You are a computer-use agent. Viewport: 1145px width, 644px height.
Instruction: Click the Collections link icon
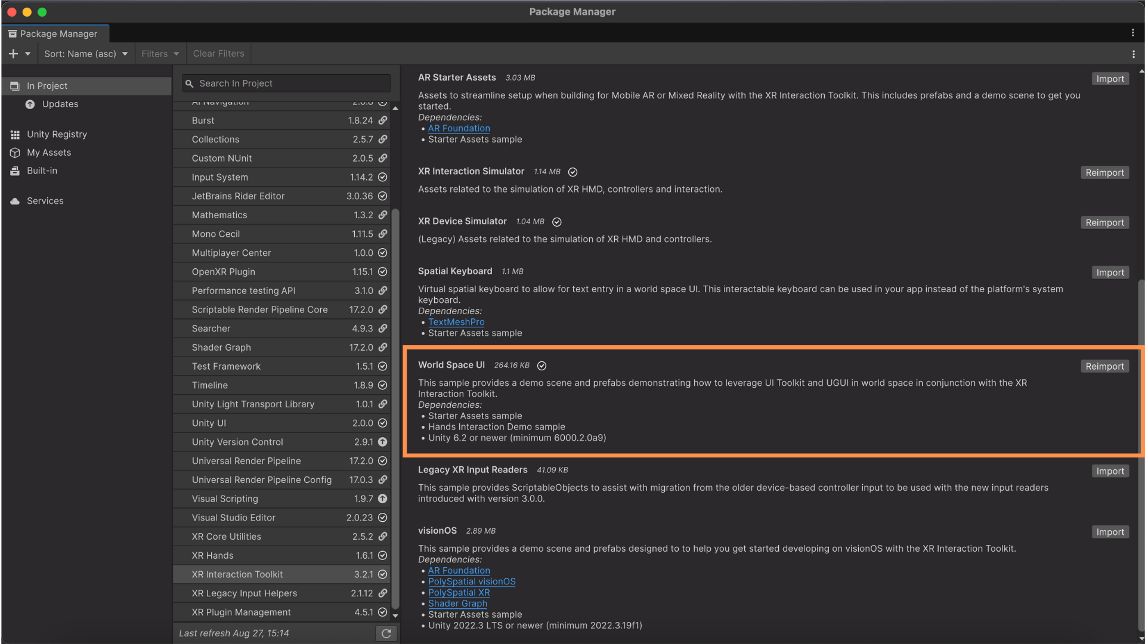point(383,140)
